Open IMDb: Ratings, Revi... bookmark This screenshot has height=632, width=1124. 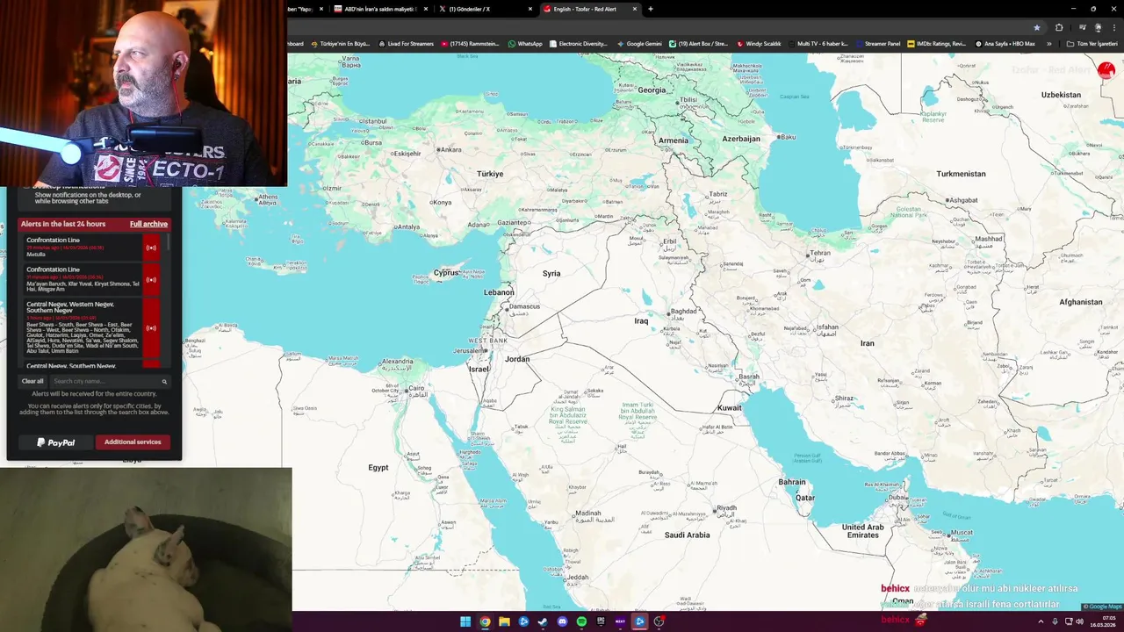(x=937, y=43)
